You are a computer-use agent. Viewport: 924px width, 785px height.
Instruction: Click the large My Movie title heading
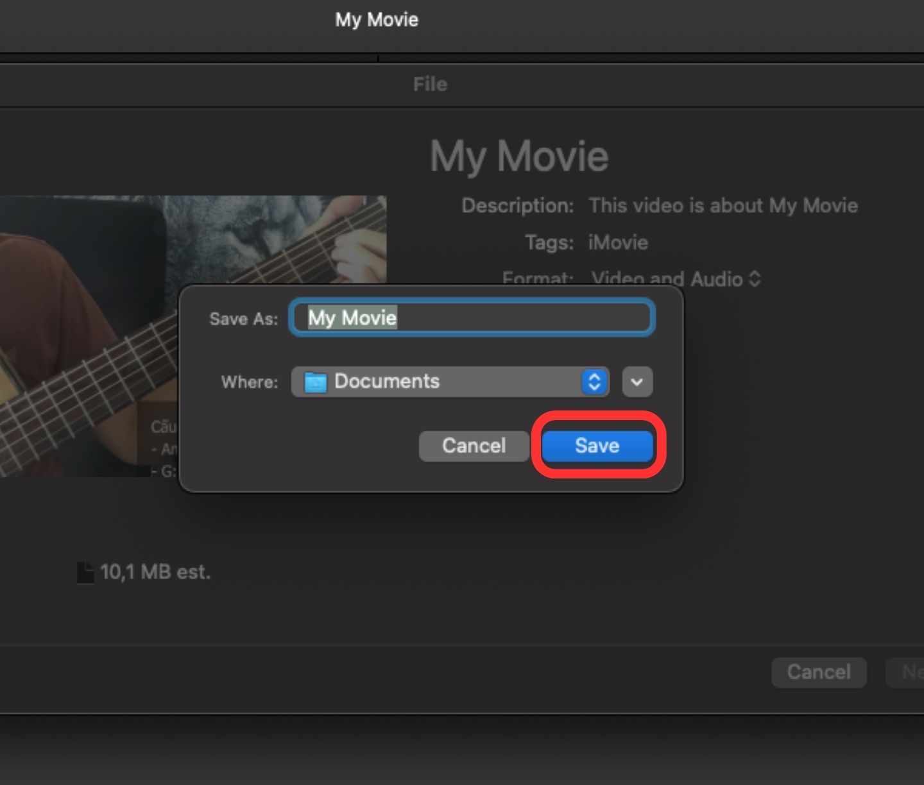point(519,156)
